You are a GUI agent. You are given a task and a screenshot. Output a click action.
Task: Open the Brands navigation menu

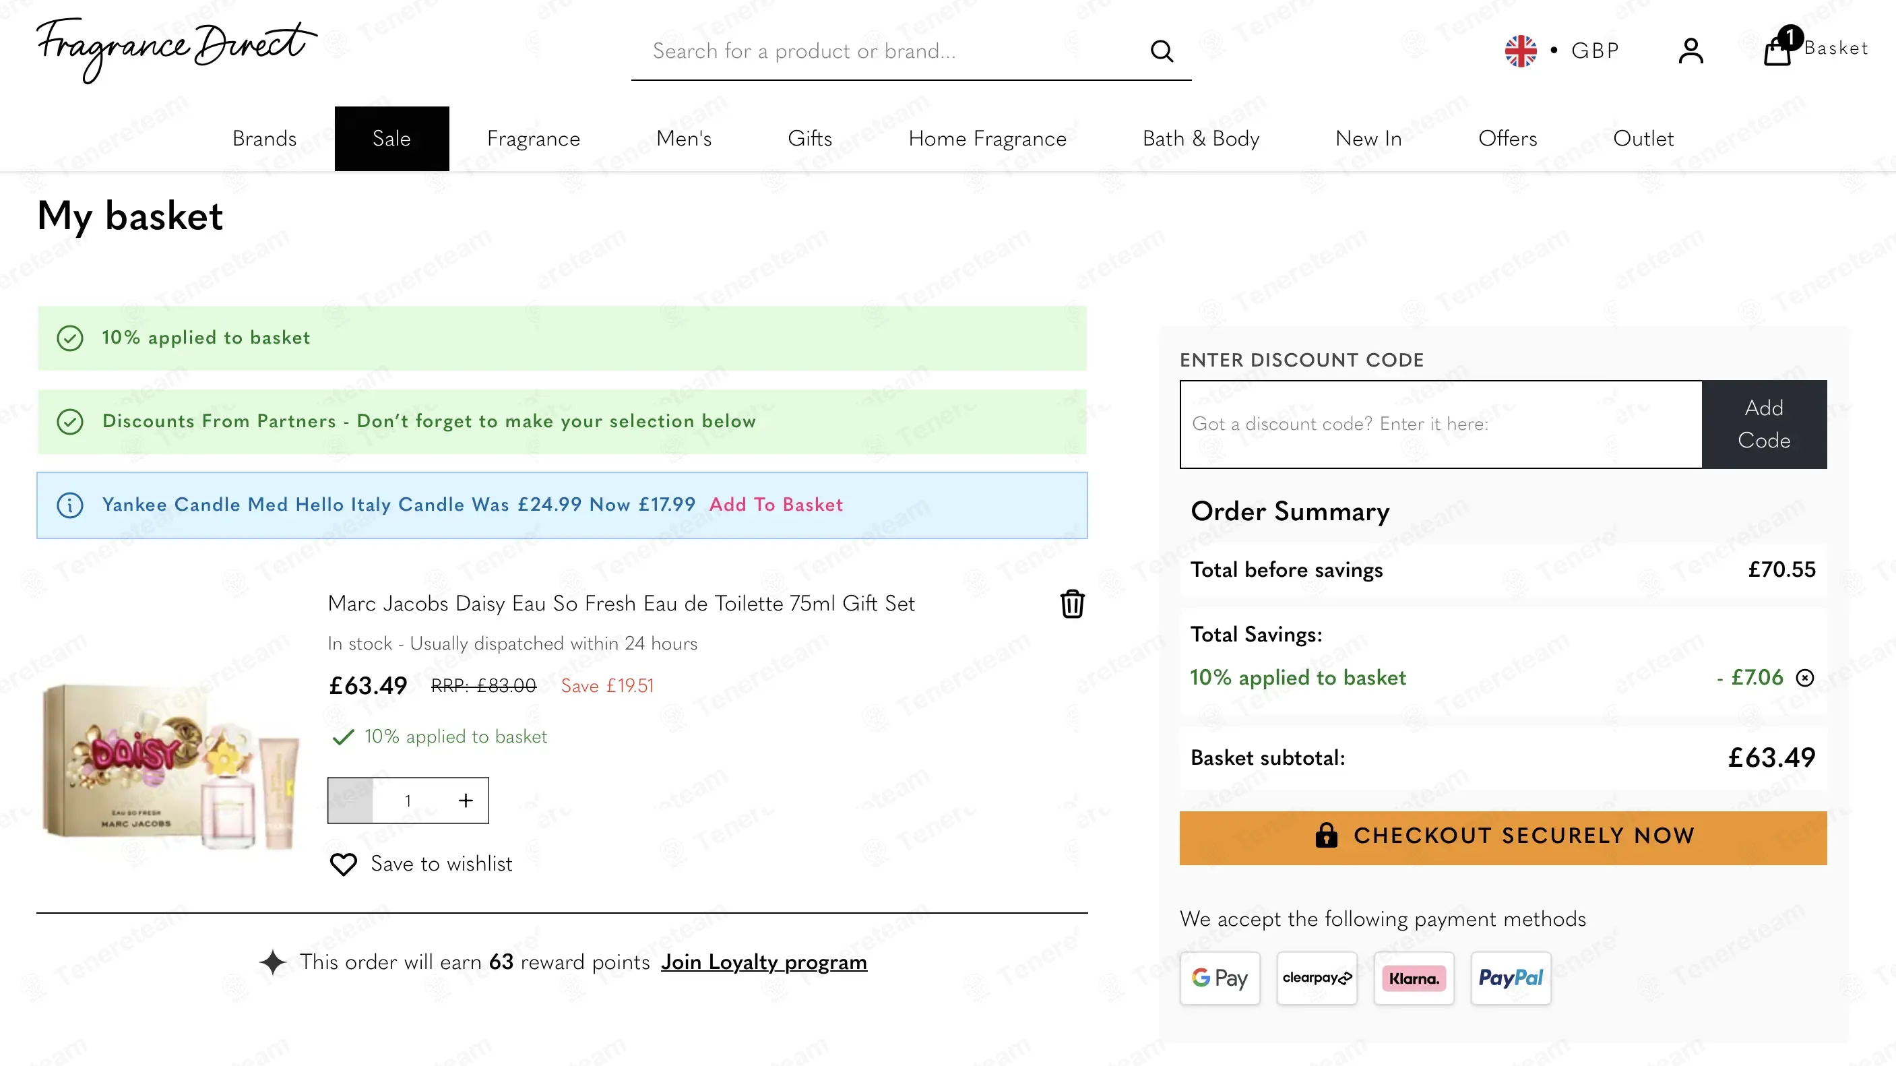pyautogui.click(x=264, y=138)
